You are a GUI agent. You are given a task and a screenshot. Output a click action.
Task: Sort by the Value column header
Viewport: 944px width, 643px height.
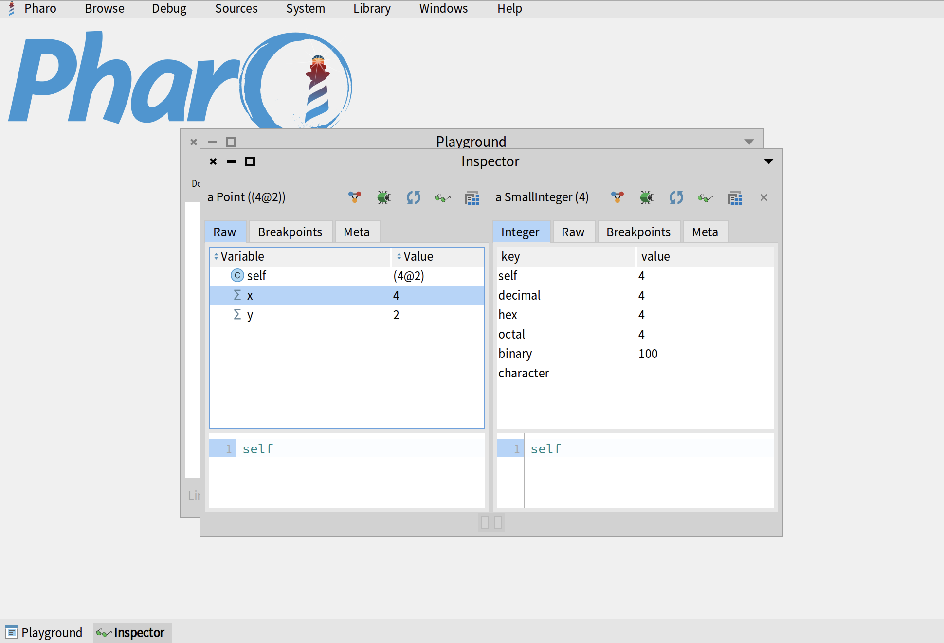(x=418, y=256)
